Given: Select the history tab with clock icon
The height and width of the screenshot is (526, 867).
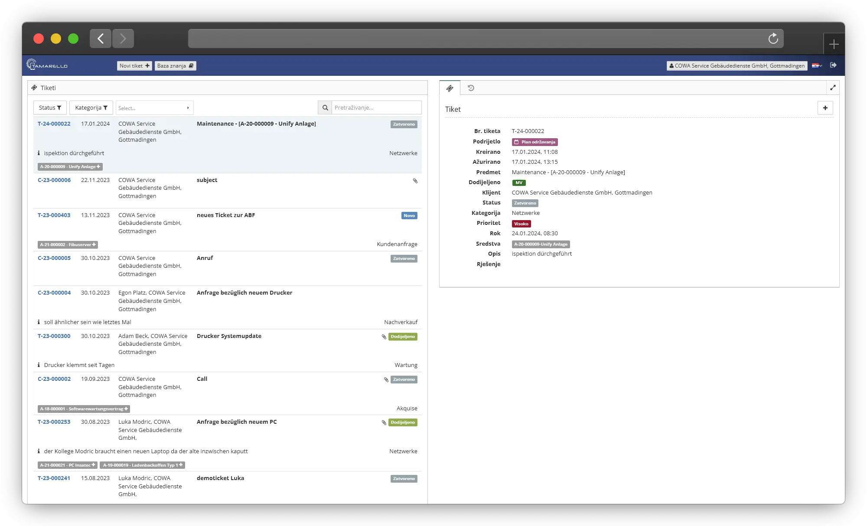Looking at the screenshot, I should 472,88.
